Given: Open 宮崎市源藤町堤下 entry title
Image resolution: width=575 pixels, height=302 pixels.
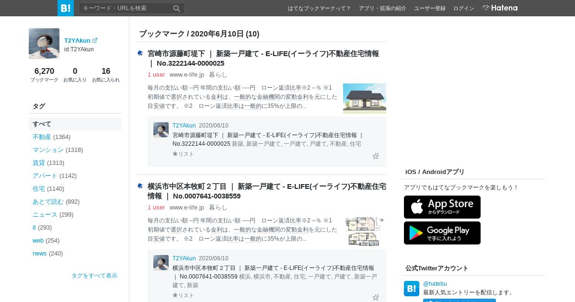Looking at the screenshot, I should 263,58.
